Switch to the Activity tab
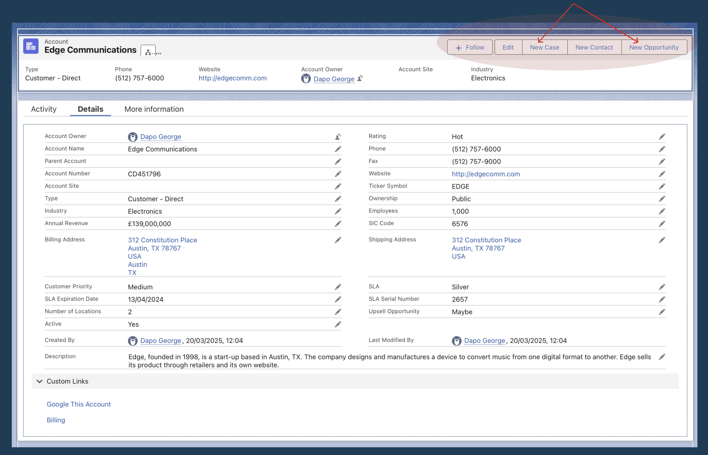 coord(44,109)
